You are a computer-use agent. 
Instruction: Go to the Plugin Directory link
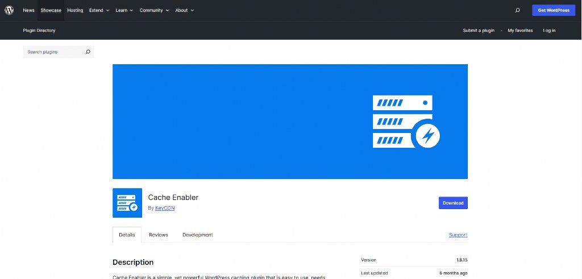39,31
